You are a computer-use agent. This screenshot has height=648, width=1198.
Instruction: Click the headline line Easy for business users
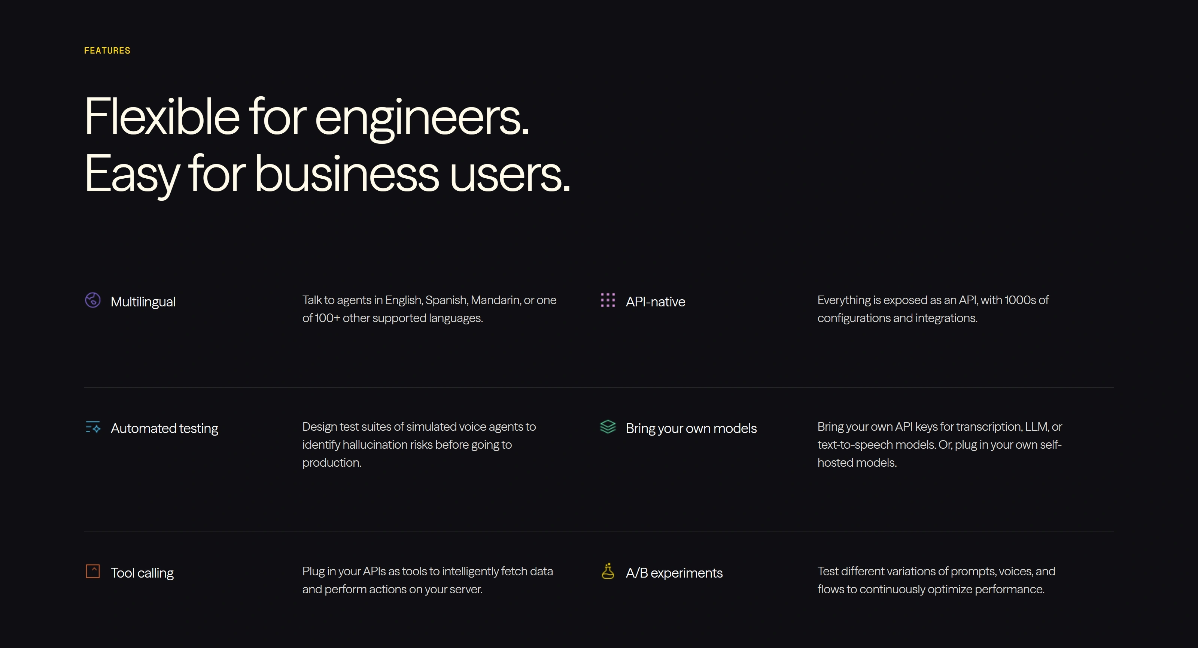click(x=328, y=175)
